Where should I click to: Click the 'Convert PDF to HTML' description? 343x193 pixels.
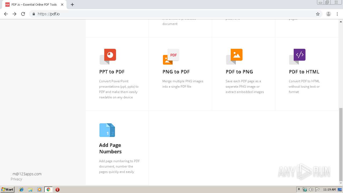click(x=304, y=86)
